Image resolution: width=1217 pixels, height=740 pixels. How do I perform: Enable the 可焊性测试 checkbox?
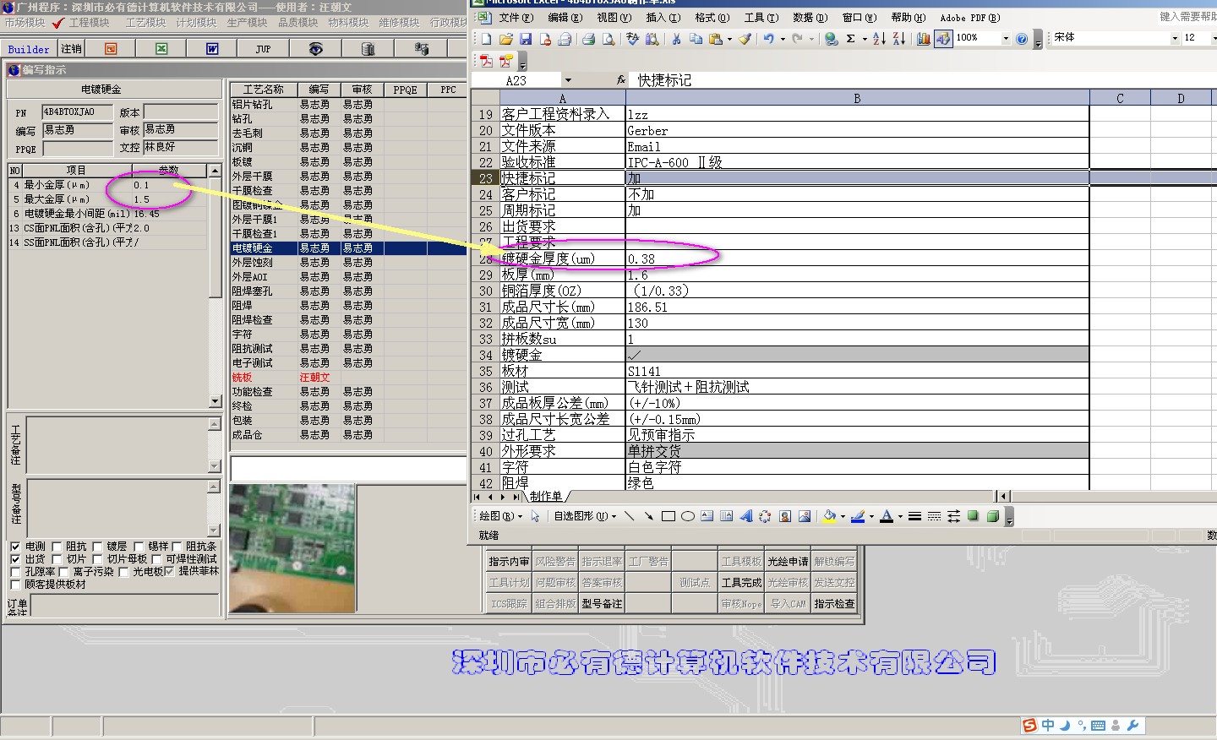[x=157, y=559]
